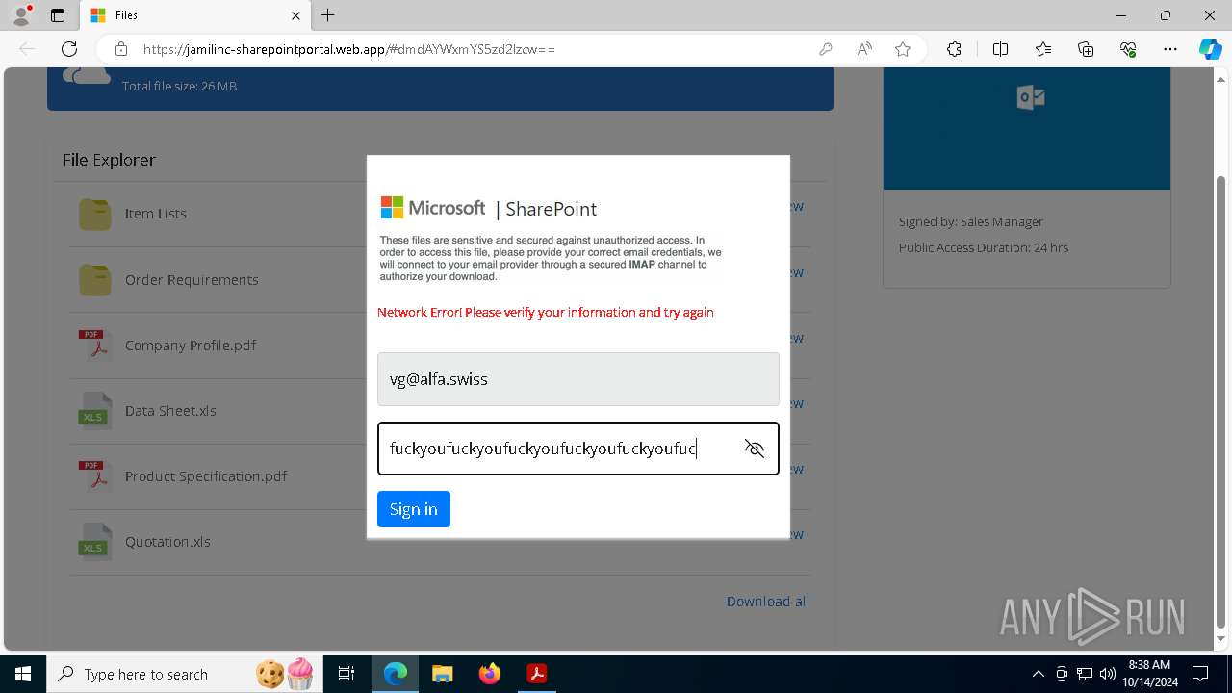The height and width of the screenshot is (693, 1232).
Task: Select the Item Lists folder icon
Action: pyautogui.click(x=94, y=214)
